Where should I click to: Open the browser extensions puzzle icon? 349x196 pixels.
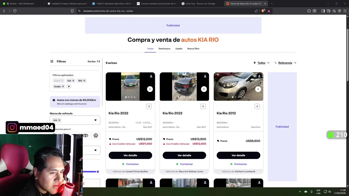pyautogui.click(x=309, y=11)
